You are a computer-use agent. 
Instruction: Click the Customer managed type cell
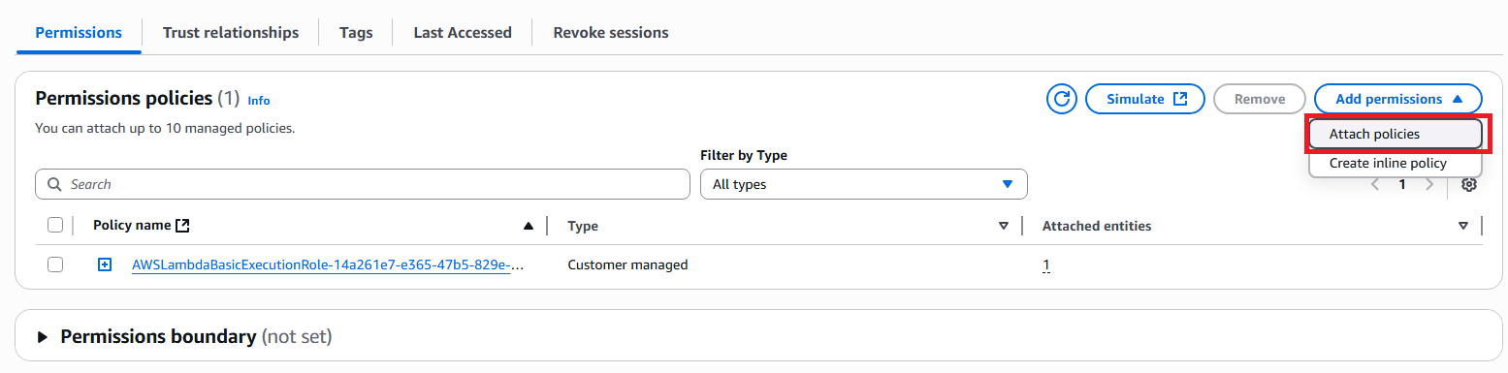(627, 264)
